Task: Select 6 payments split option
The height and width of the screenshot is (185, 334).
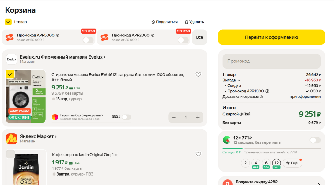Action: (x=266, y=164)
